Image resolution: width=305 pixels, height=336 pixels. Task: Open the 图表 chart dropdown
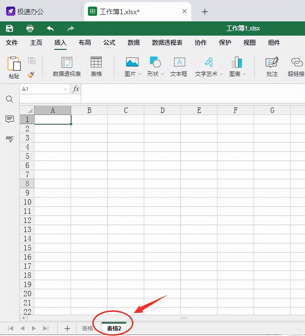coord(244,74)
